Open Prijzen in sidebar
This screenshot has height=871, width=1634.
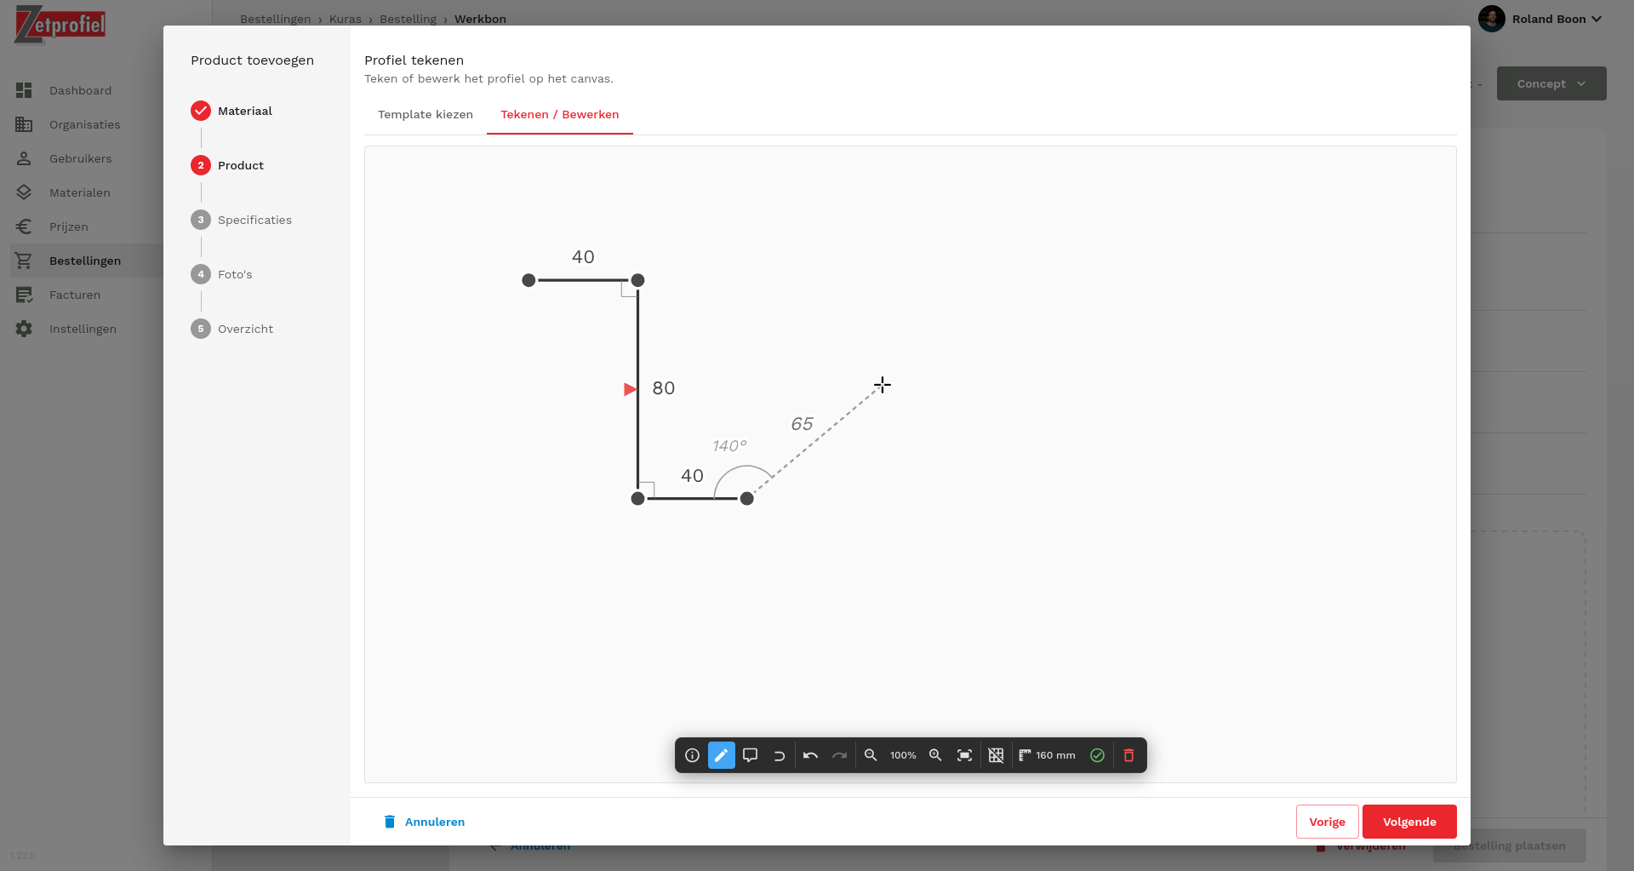tap(68, 226)
